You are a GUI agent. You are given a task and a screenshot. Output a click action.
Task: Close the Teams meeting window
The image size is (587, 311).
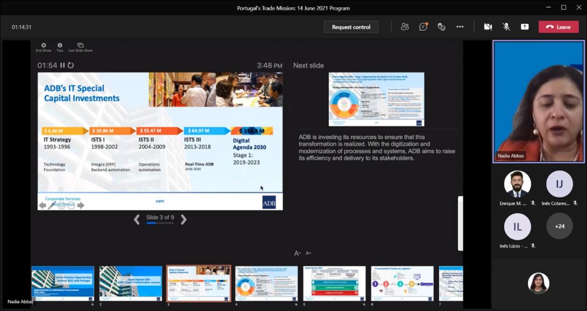click(x=579, y=7)
